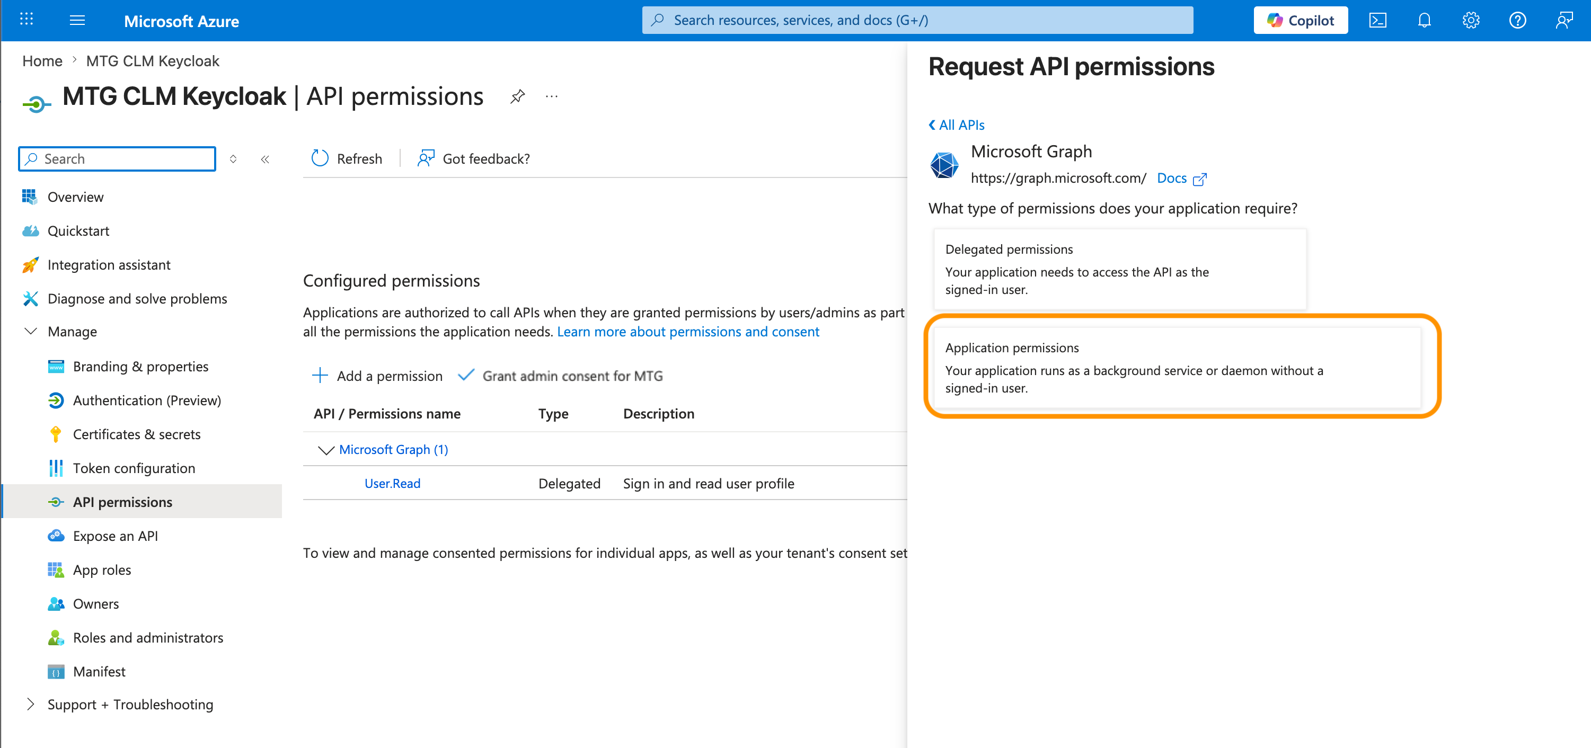This screenshot has width=1591, height=748.
Task: Click Home in the breadcrumb
Action: pos(42,61)
